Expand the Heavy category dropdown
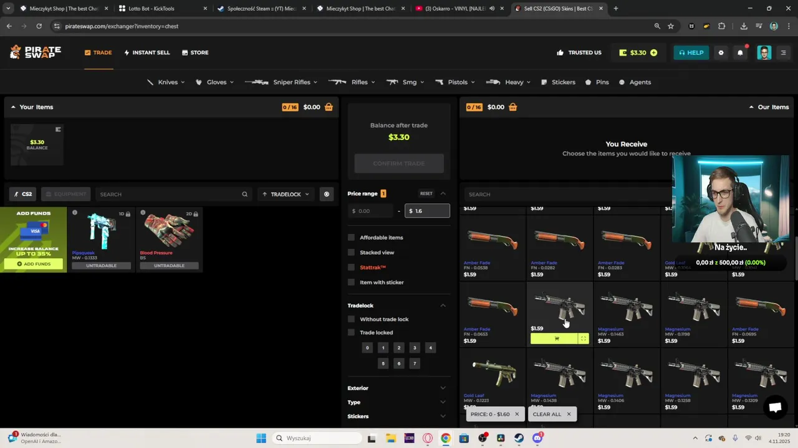This screenshot has height=448, width=798. coord(508,82)
